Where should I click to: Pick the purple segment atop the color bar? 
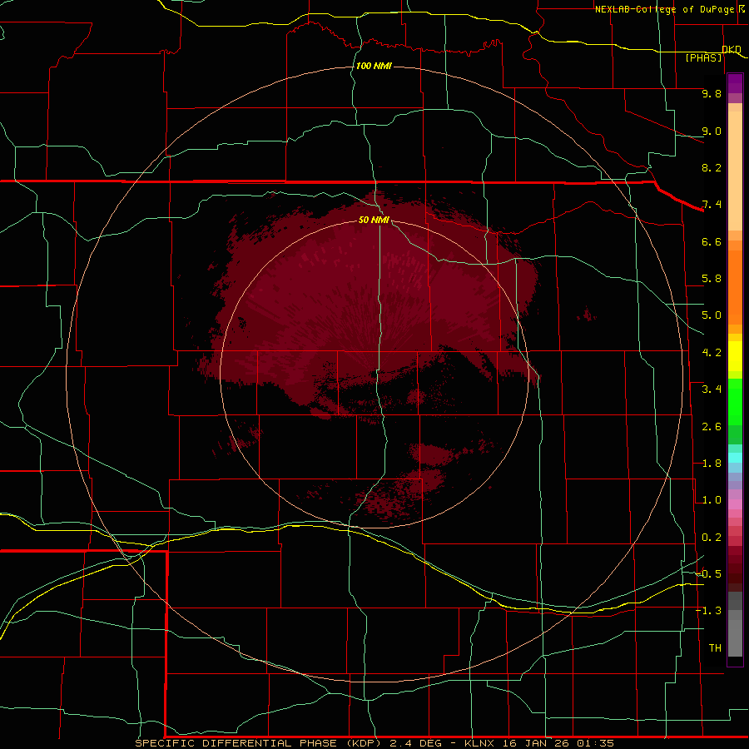735,82
